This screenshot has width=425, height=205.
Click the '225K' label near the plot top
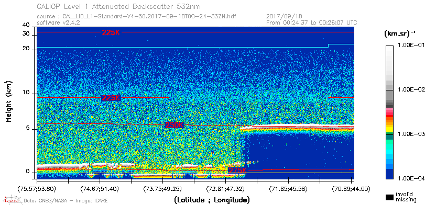pos(111,32)
